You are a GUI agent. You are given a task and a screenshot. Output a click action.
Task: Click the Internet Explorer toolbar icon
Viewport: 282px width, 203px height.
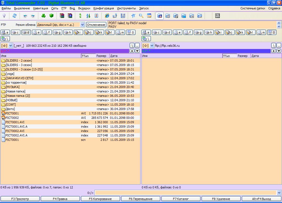coord(107,16)
